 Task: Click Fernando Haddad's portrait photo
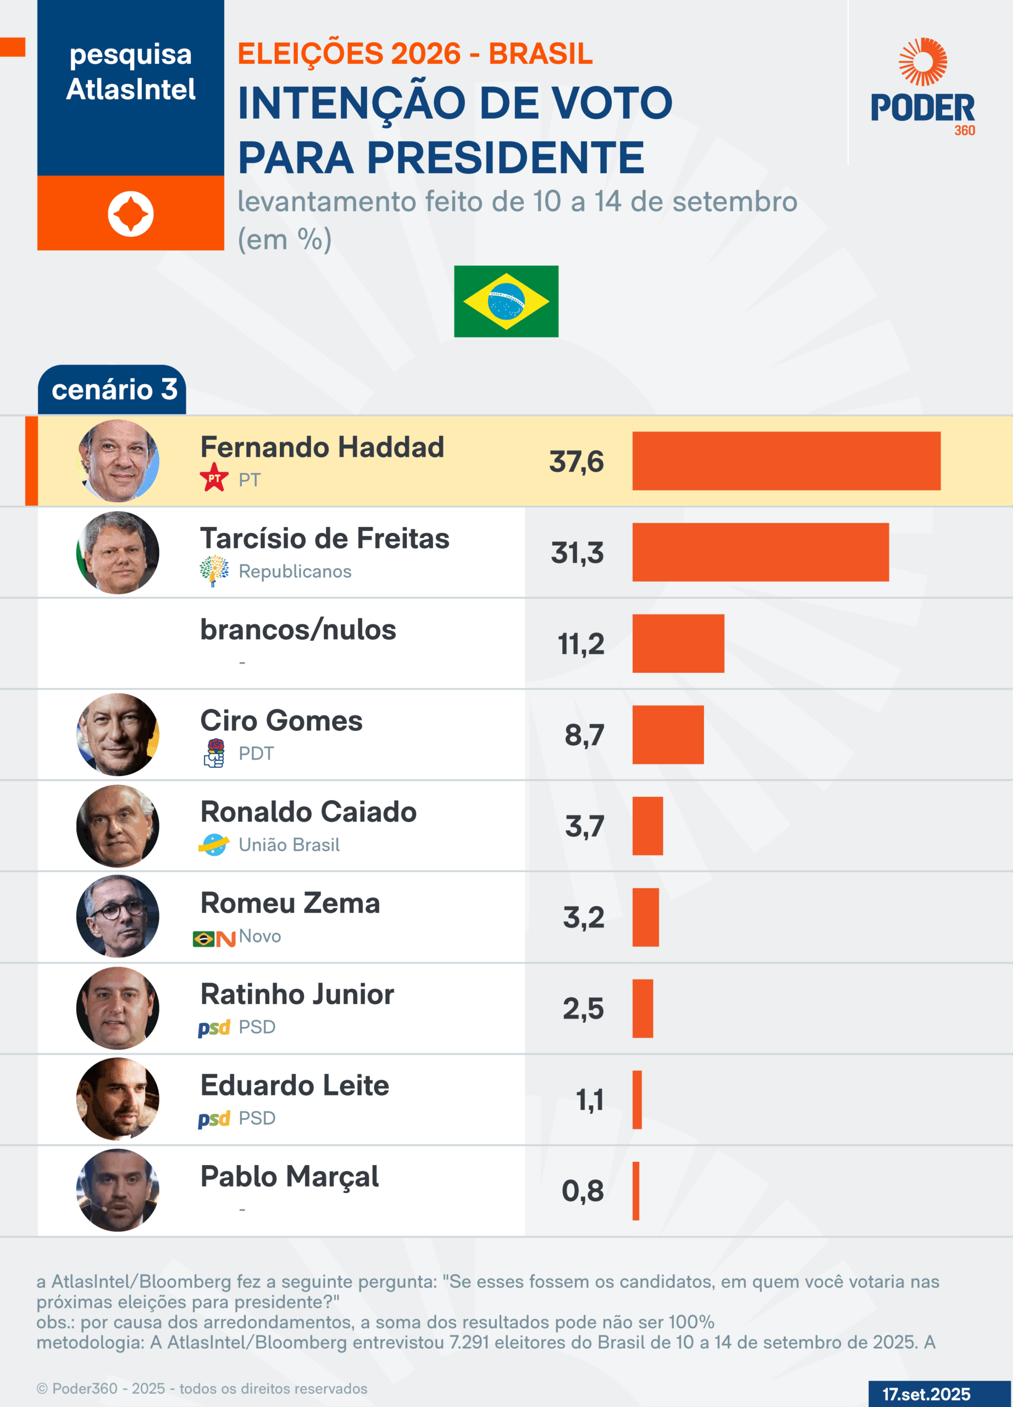coord(118,461)
